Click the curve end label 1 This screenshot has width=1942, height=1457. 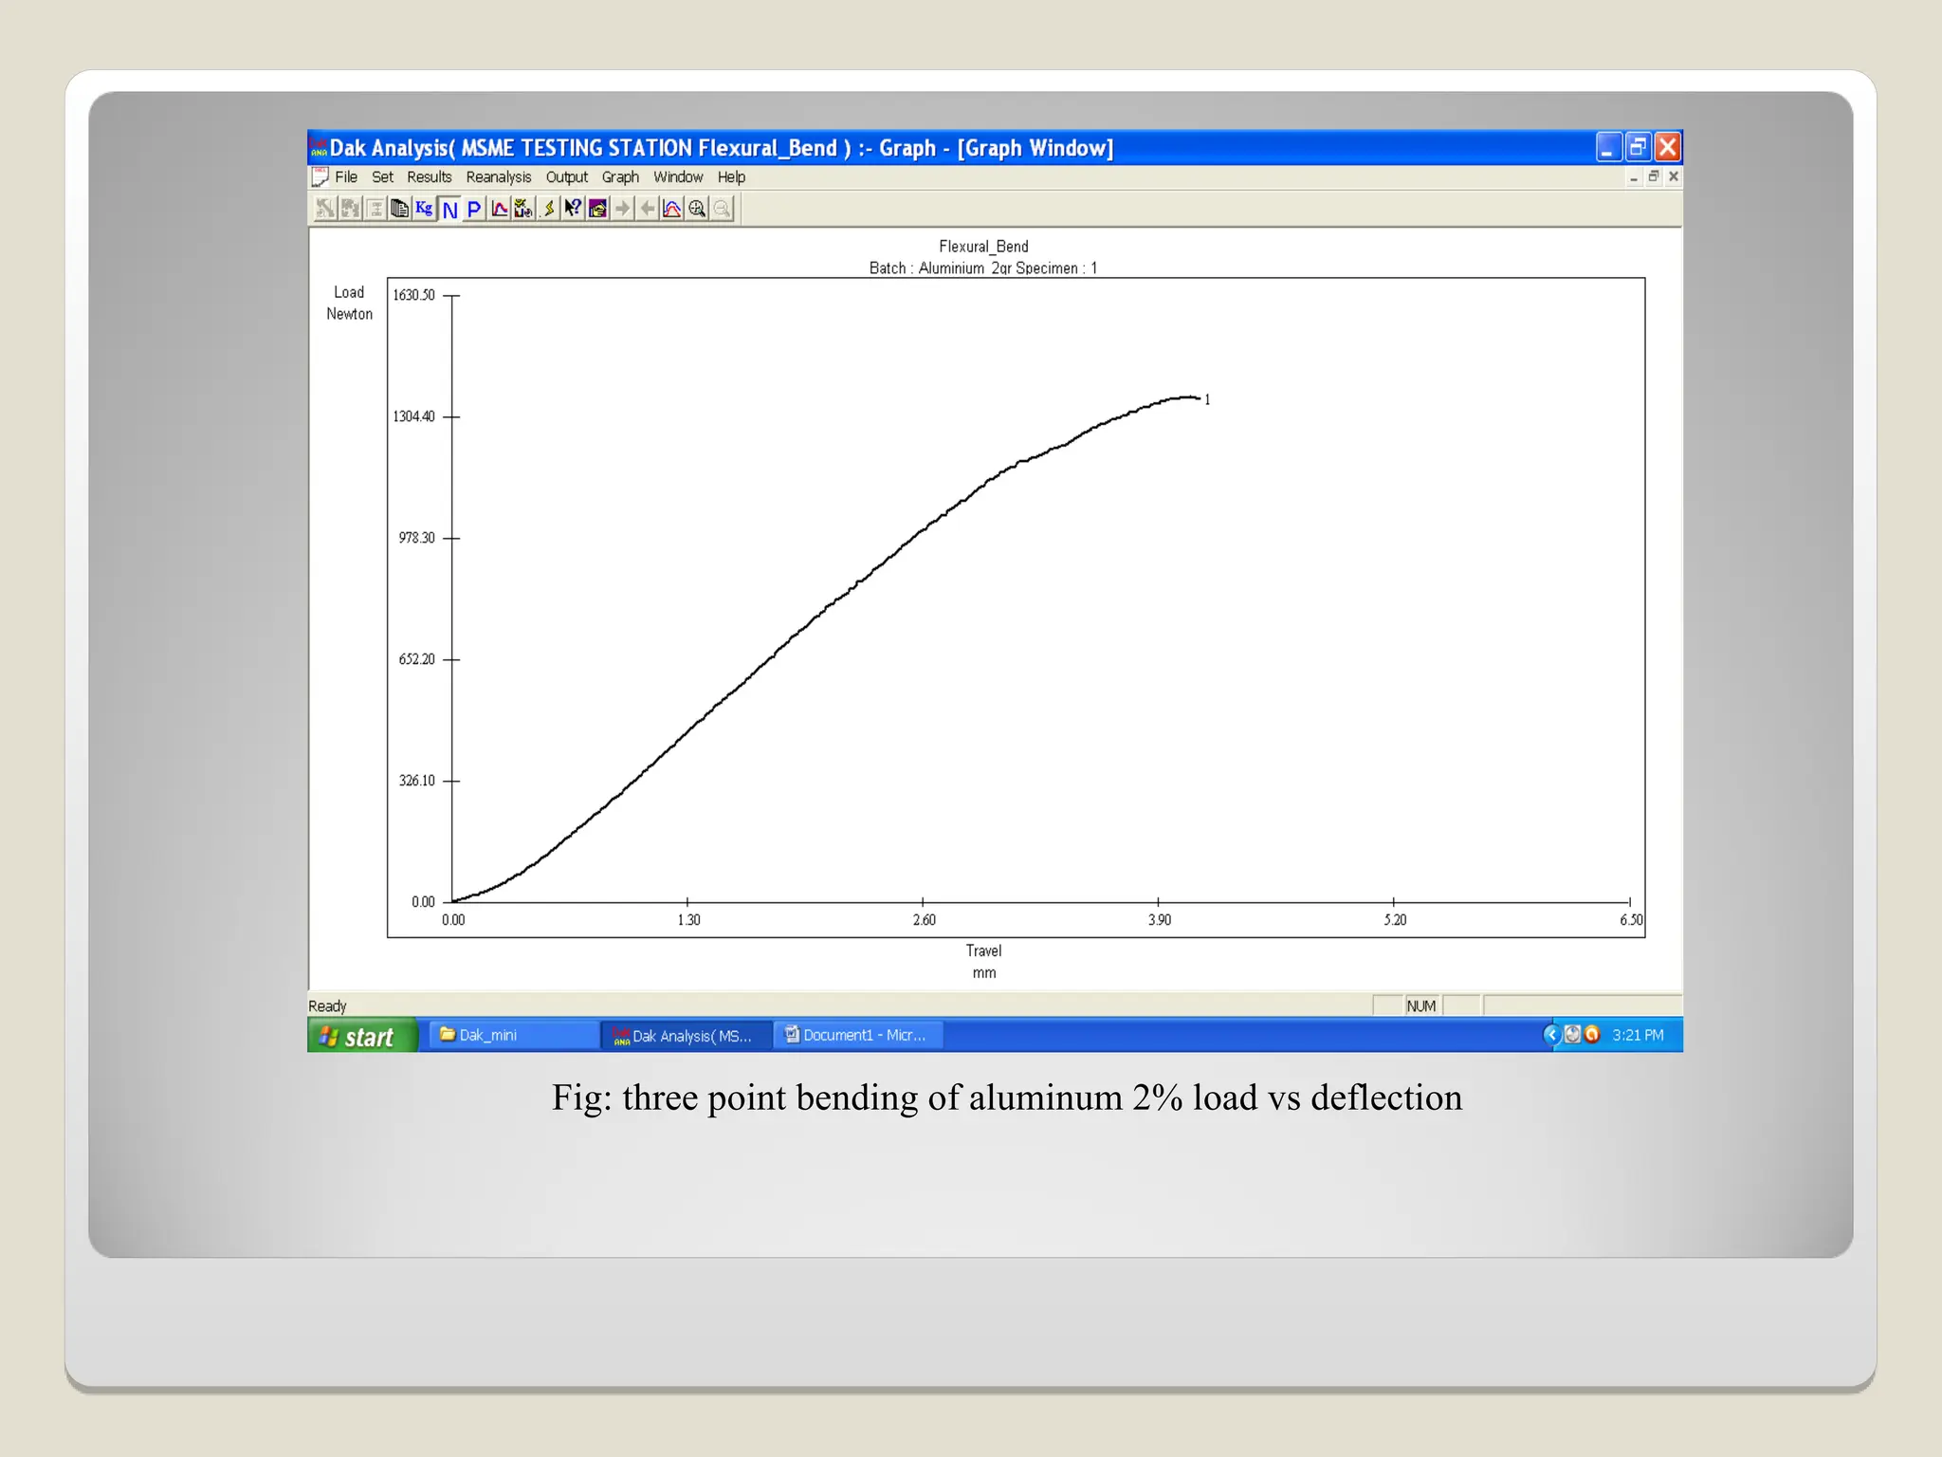(x=1207, y=400)
